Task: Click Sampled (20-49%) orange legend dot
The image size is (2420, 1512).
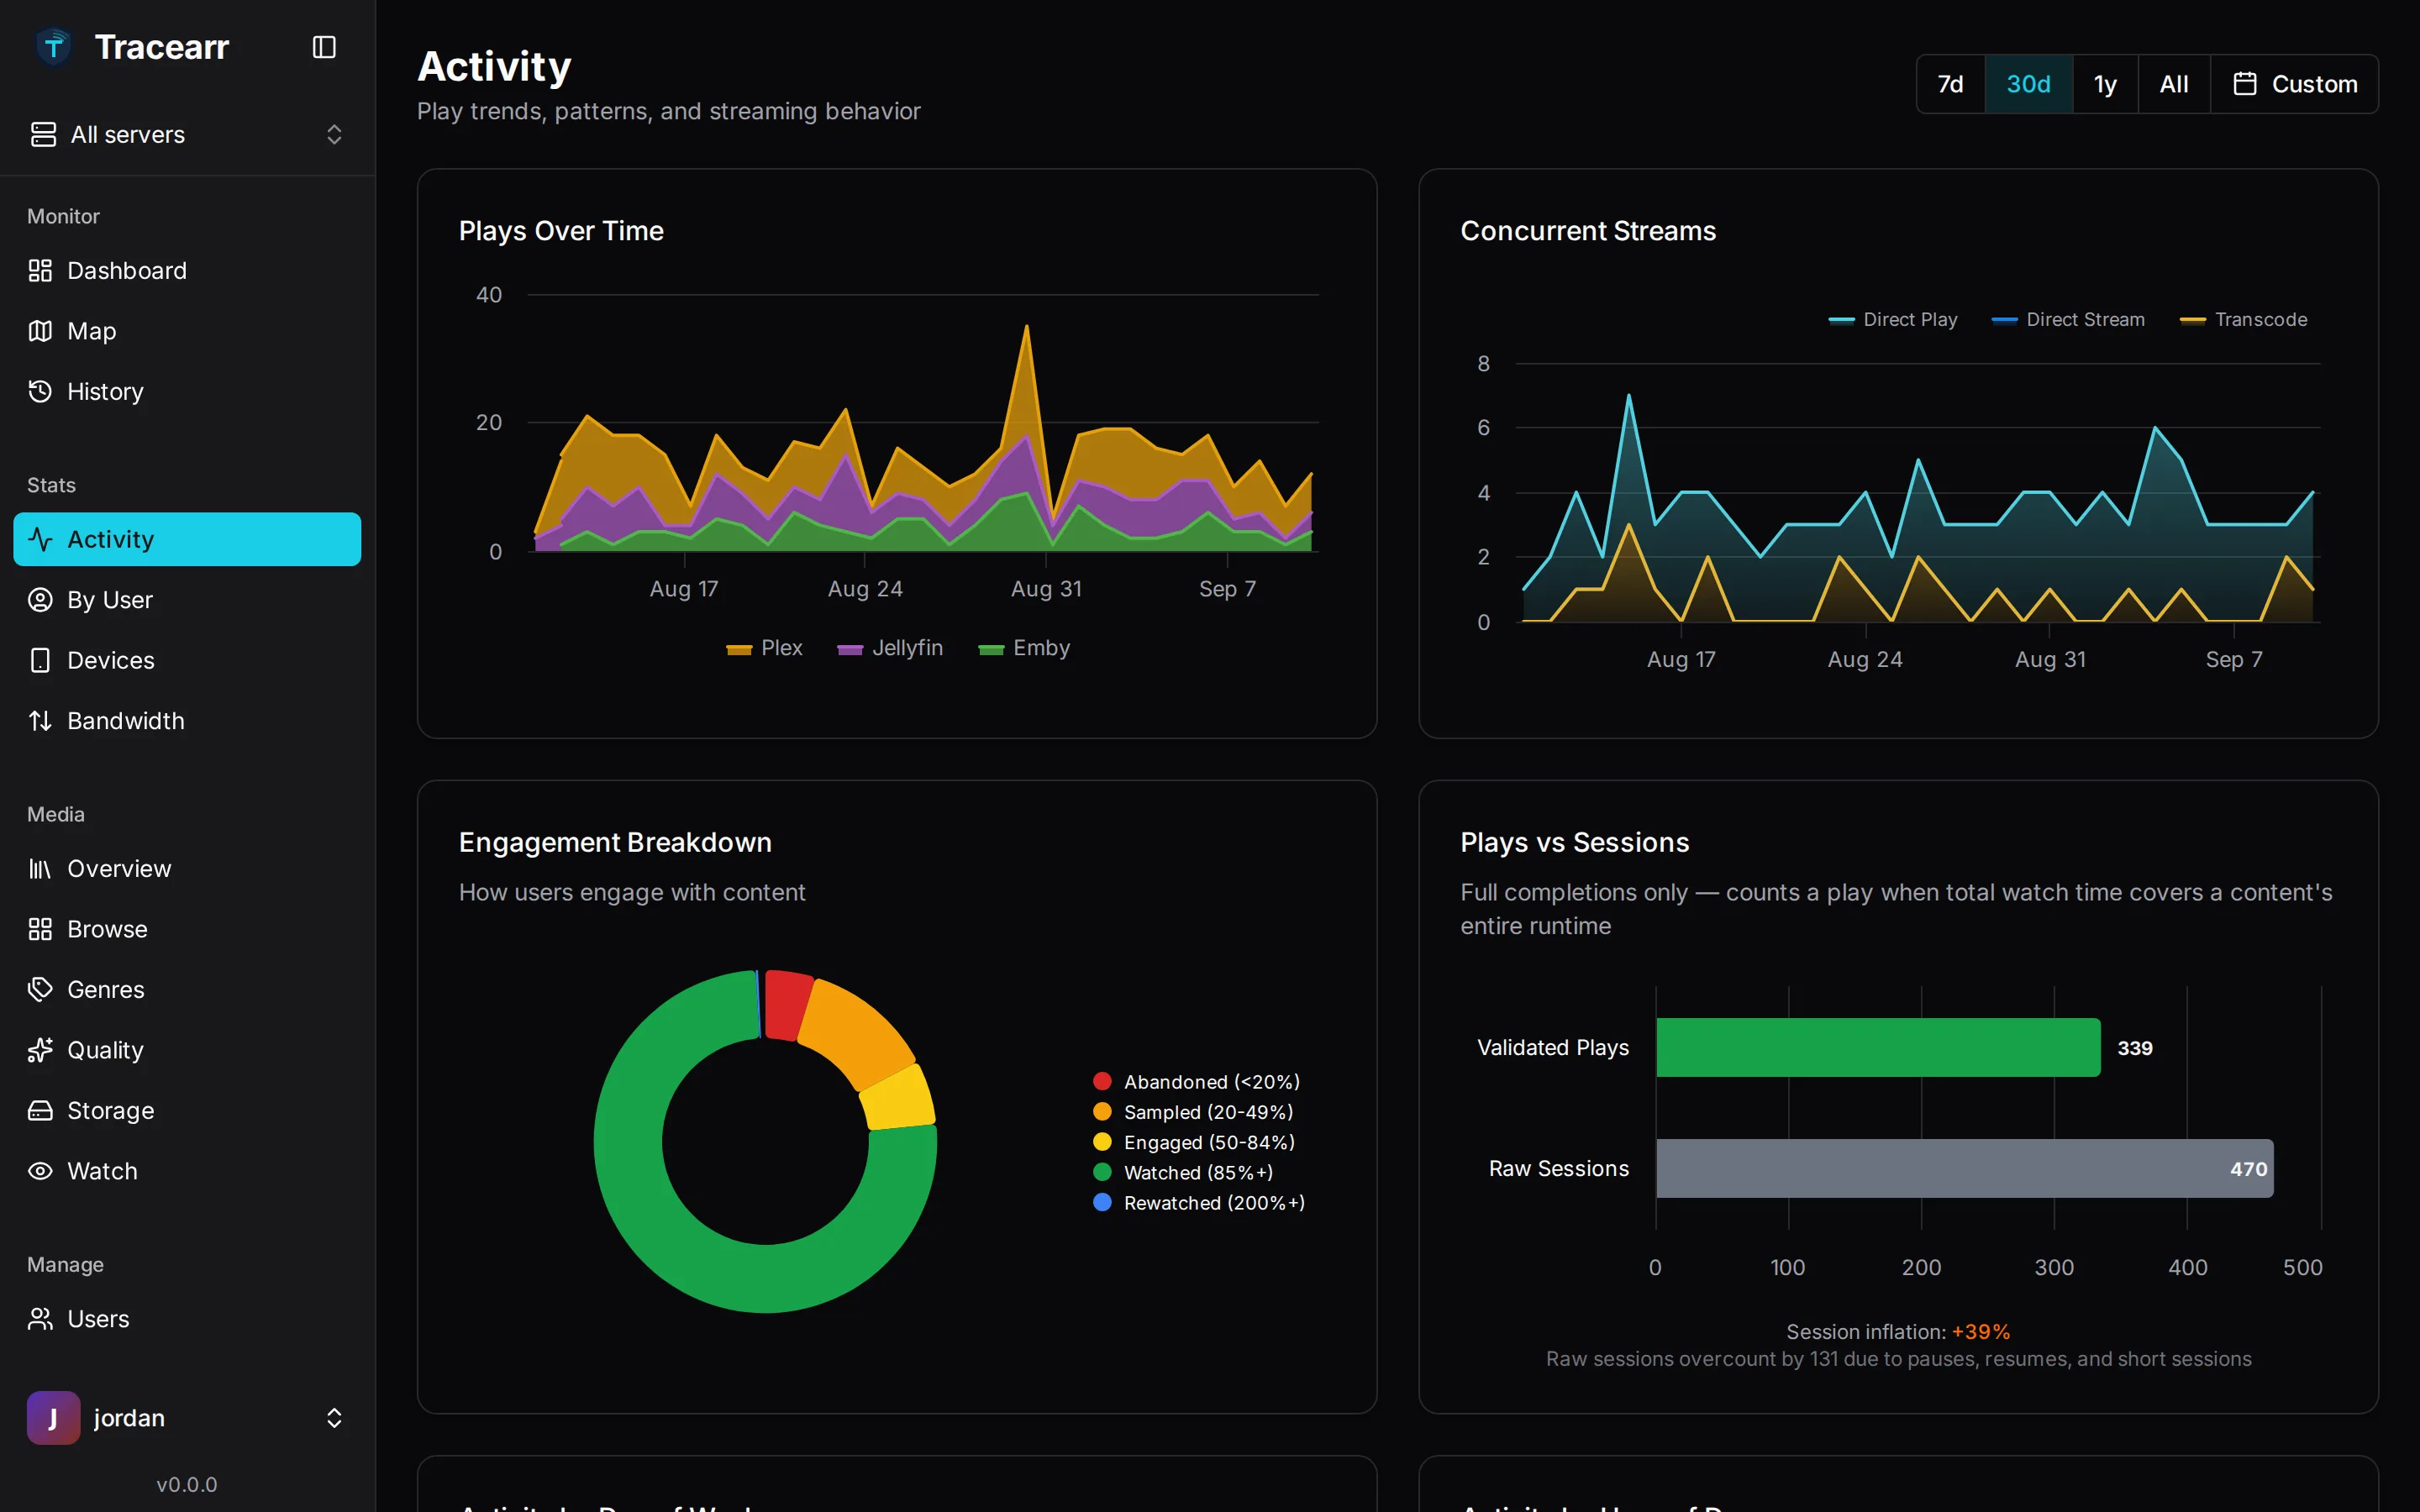Action: tap(1102, 1111)
